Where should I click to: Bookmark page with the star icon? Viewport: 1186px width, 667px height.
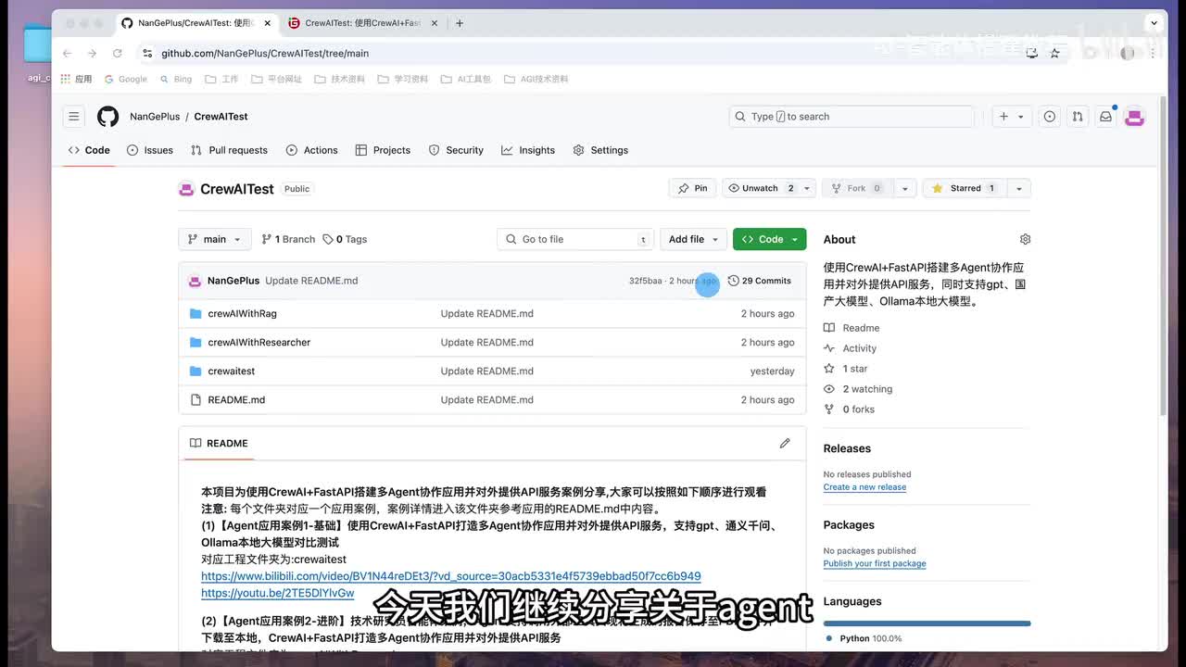pyautogui.click(x=1054, y=54)
